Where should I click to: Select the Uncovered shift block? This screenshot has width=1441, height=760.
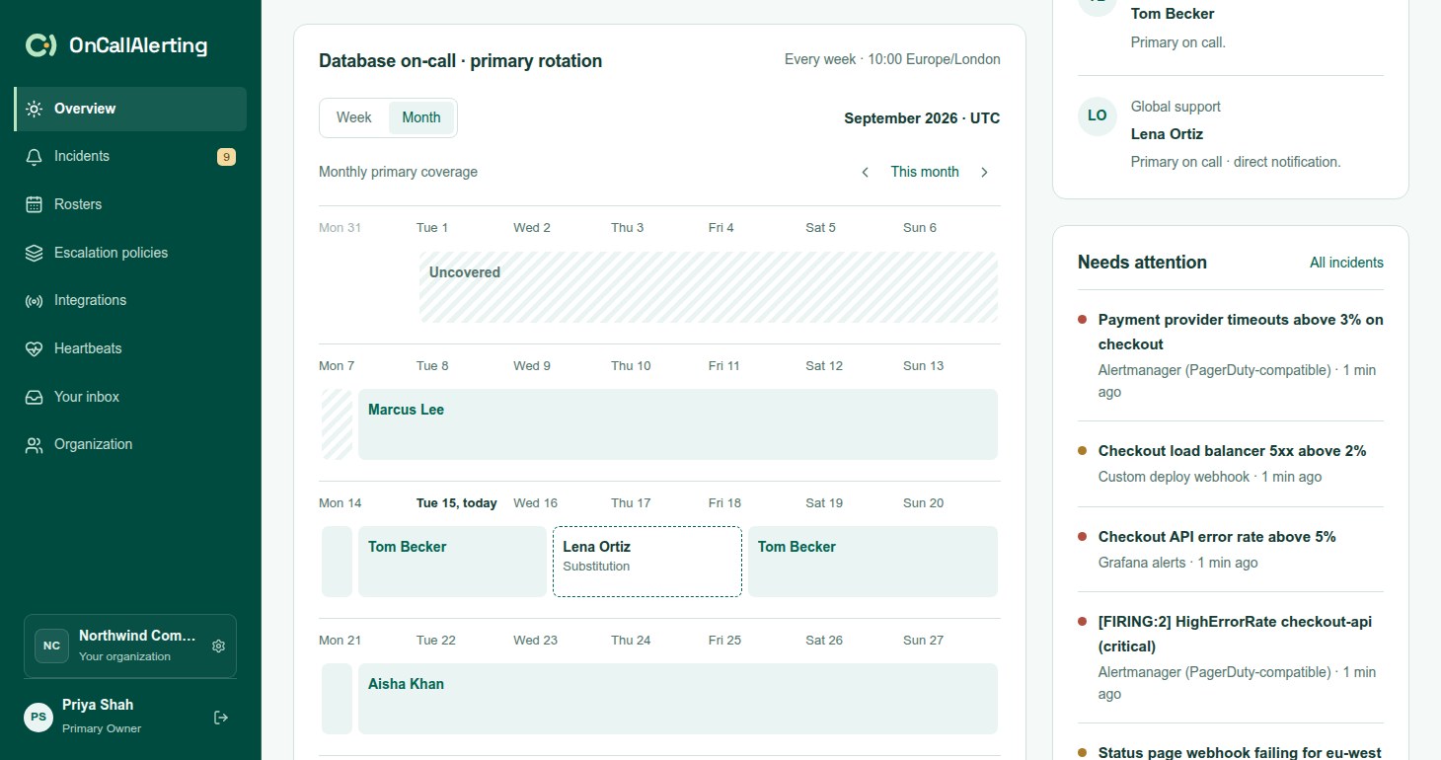point(709,287)
